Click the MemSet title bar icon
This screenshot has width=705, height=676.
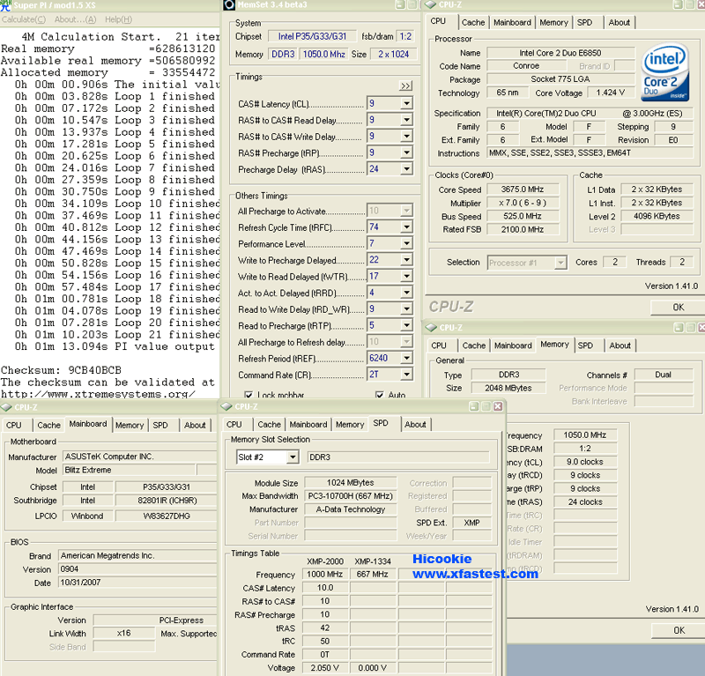(x=229, y=5)
